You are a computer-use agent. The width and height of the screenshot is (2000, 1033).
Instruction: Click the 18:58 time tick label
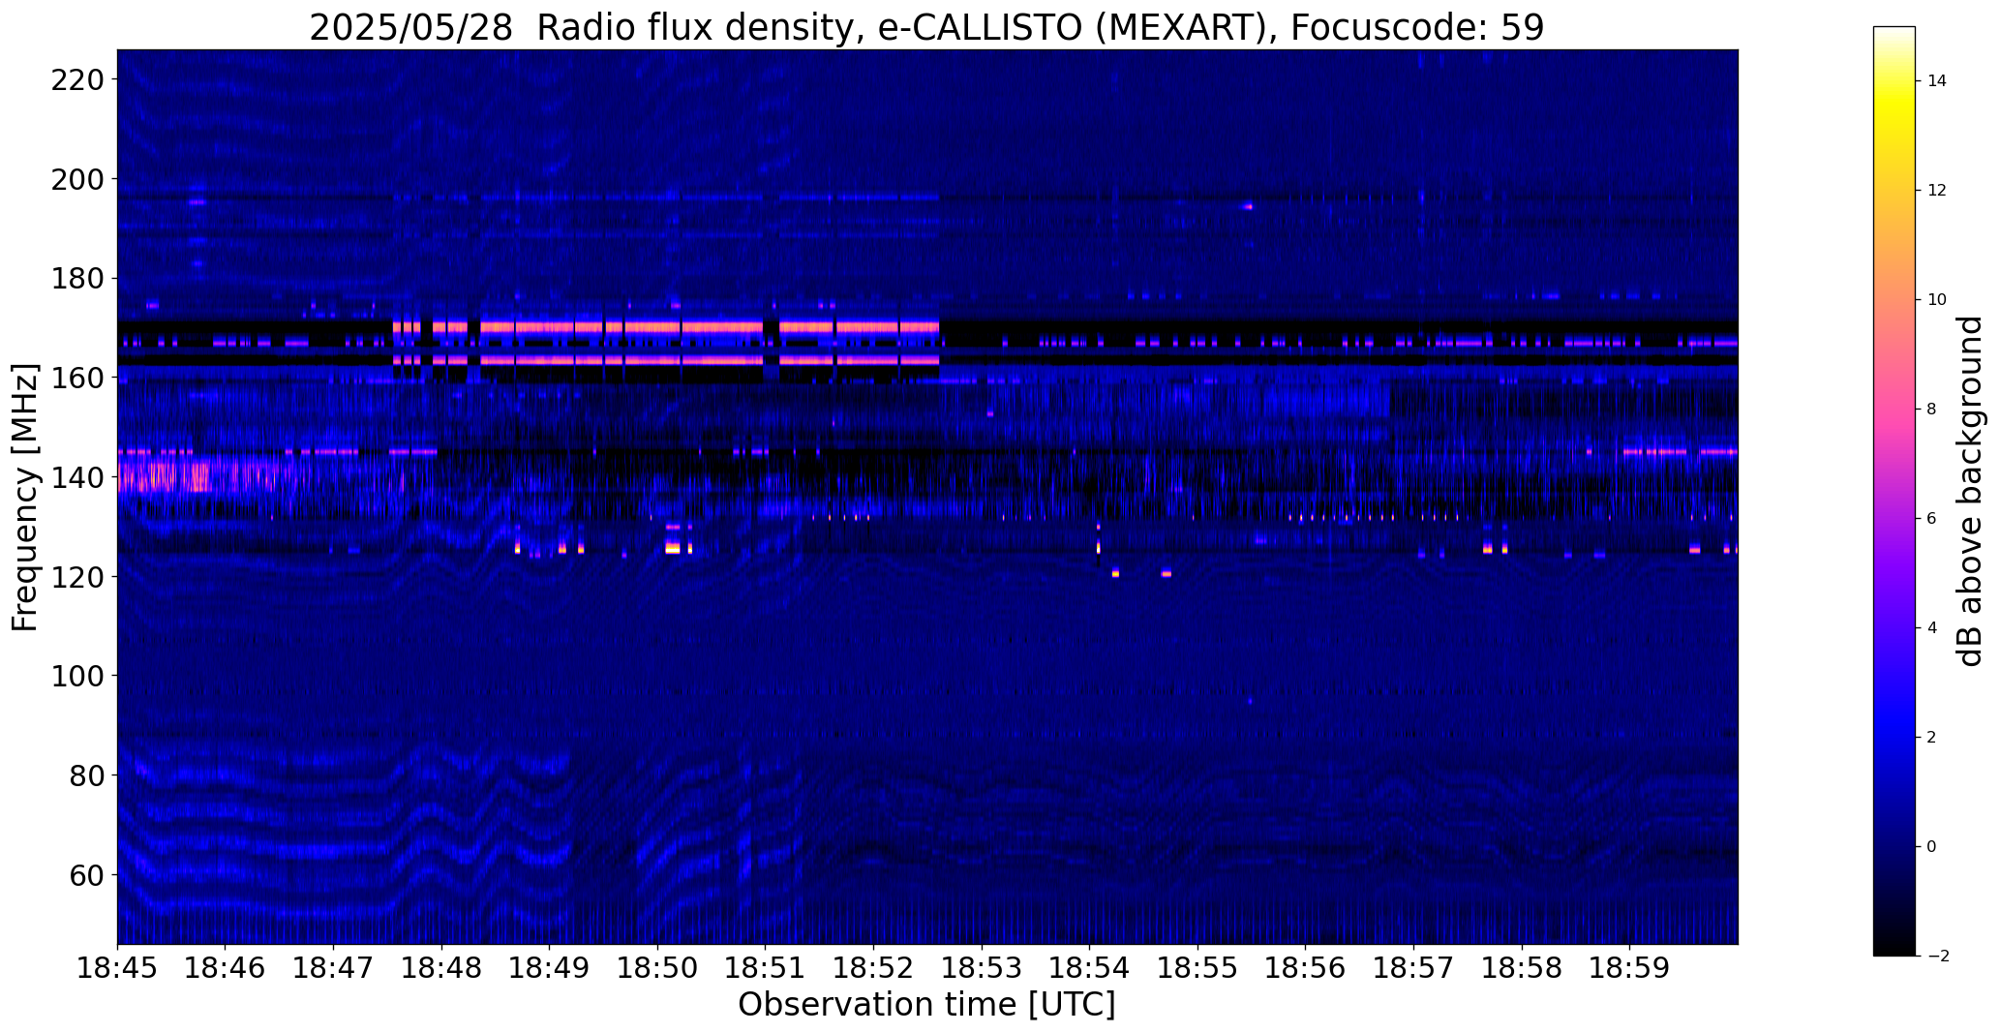[x=1522, y=968]
